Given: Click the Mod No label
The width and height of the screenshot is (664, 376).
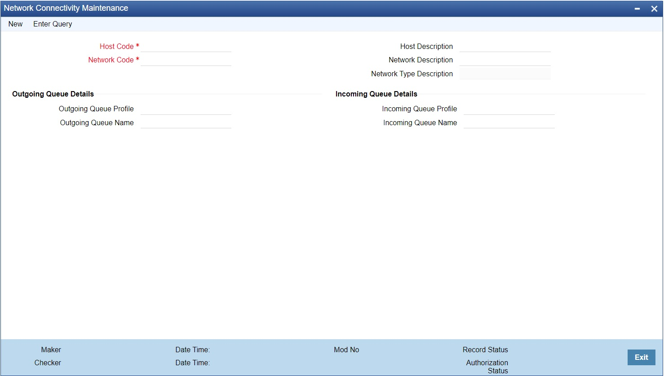Looking at the screenshot, I should pyautogui.click(x=346, y=350).
